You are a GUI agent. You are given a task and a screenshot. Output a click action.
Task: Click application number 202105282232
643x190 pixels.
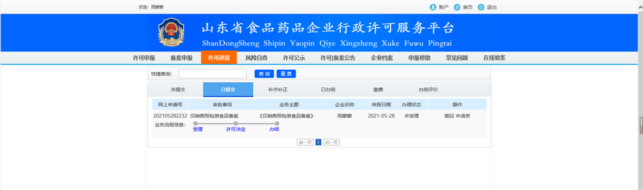170,116
